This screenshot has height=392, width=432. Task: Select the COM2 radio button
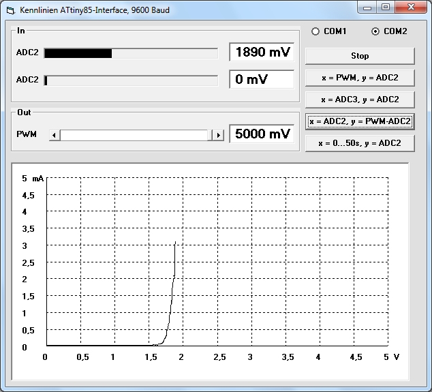pos(375,31)
